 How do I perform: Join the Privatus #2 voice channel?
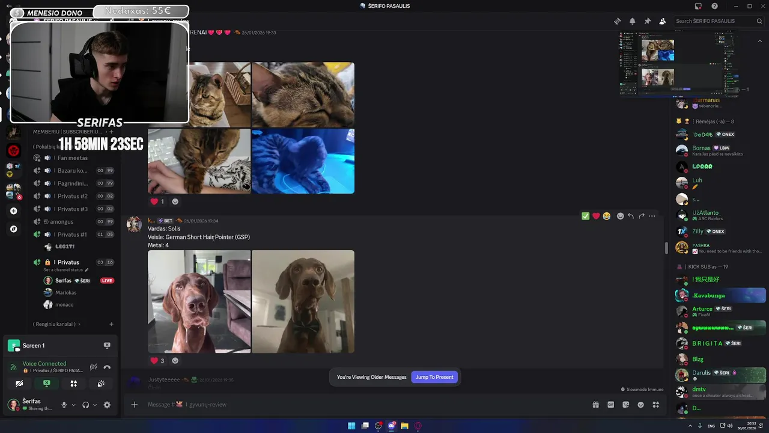pyautogui.click(x=73, y=196)
